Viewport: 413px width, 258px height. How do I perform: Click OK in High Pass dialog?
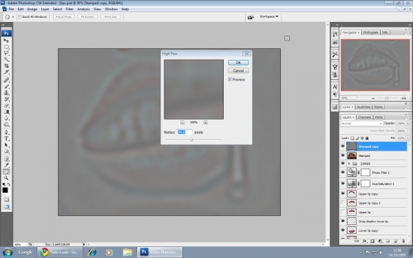point(238,63)
